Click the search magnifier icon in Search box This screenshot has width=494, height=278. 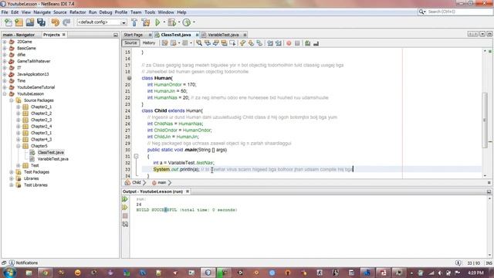(x=421, y=12)
